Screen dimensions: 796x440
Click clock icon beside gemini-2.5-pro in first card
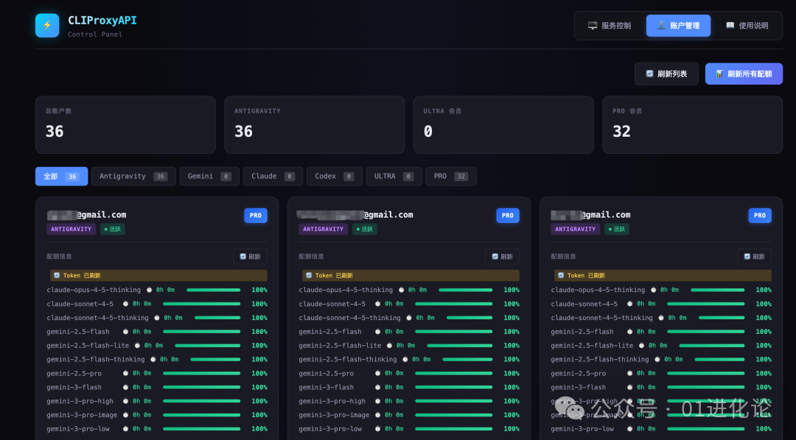(x=126, y=373)
